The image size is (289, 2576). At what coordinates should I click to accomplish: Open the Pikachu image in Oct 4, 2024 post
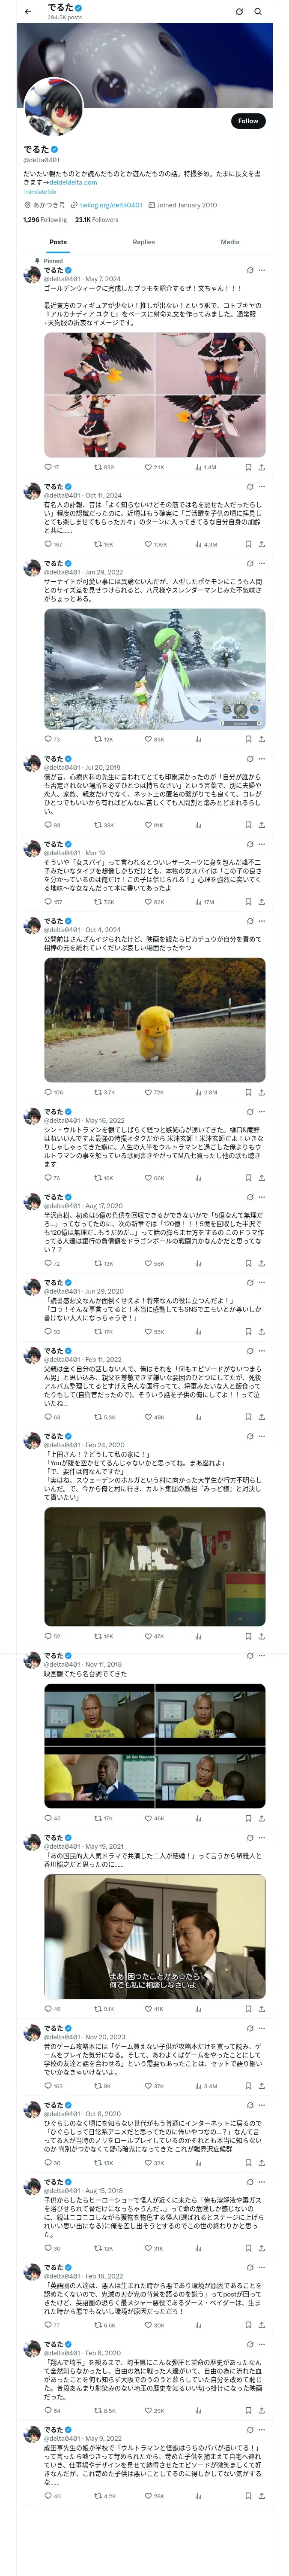point(155,1020)
